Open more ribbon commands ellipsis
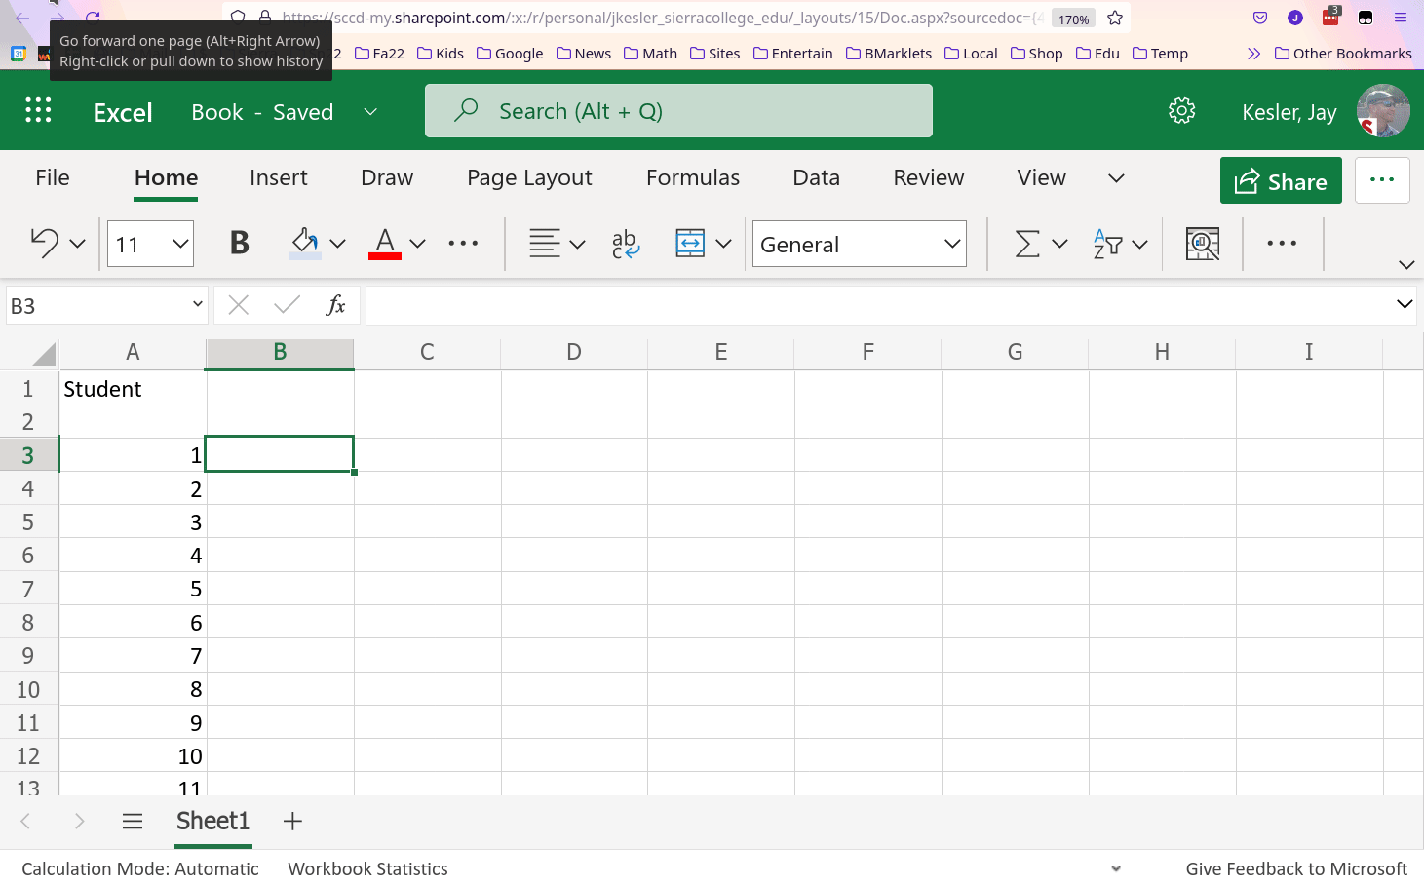 (x=1282, y=243)
